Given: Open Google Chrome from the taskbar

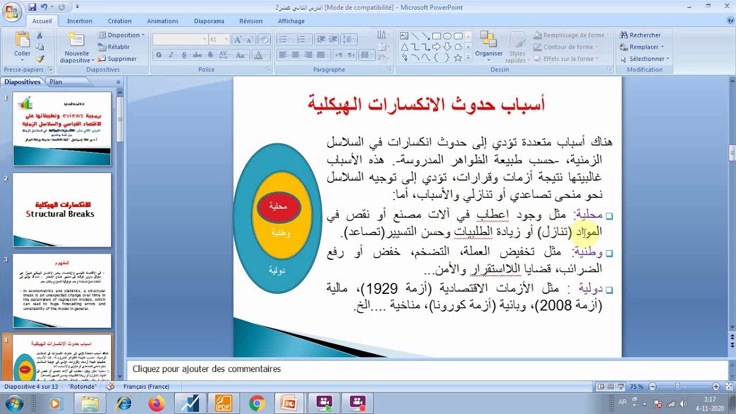Looking at the screenshot, I should coord(257,404).
